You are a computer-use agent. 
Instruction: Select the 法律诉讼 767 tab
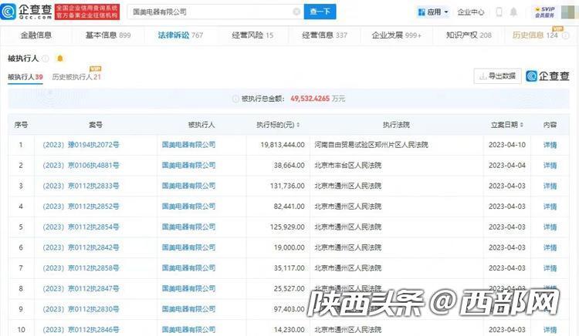[180, 35]
